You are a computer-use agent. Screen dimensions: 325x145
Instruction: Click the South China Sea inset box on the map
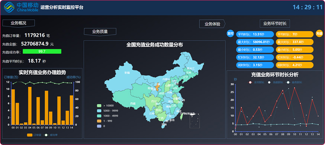point(194,120)
